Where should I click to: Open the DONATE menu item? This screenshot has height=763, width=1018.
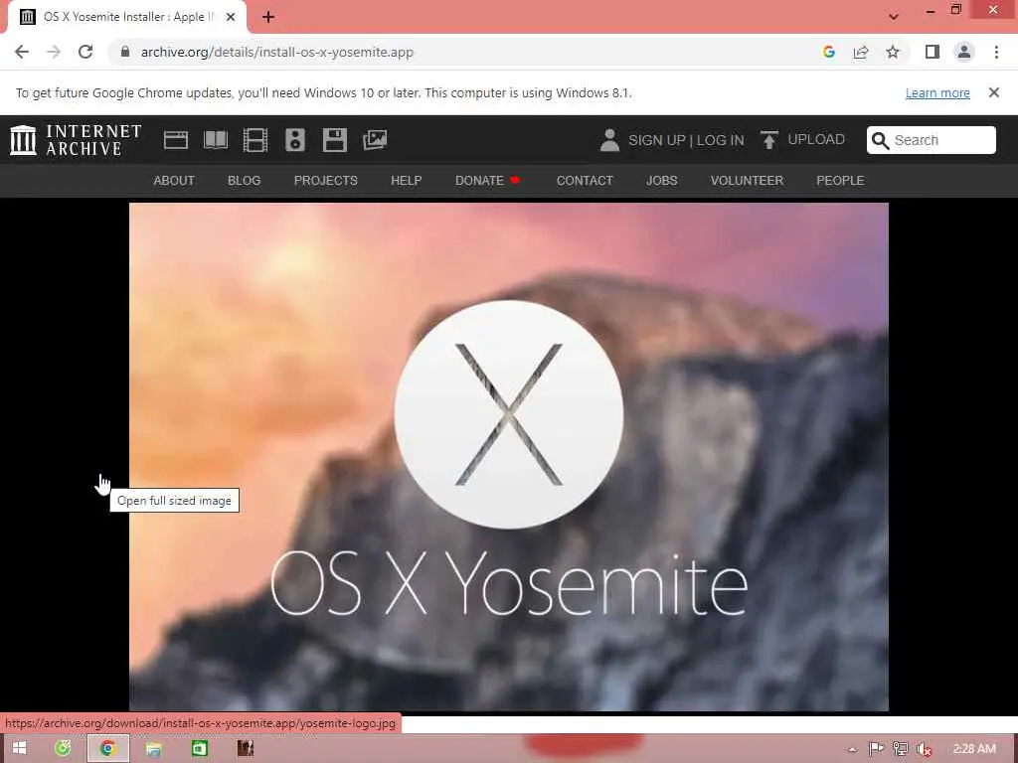tap(487, 181)
